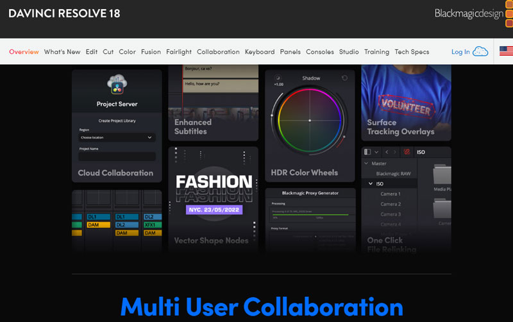Image resolution: width=513 pixels, height=322 pixels.
Task: Click the forward navigation arrow in media pool
Action: coord(395,152)
